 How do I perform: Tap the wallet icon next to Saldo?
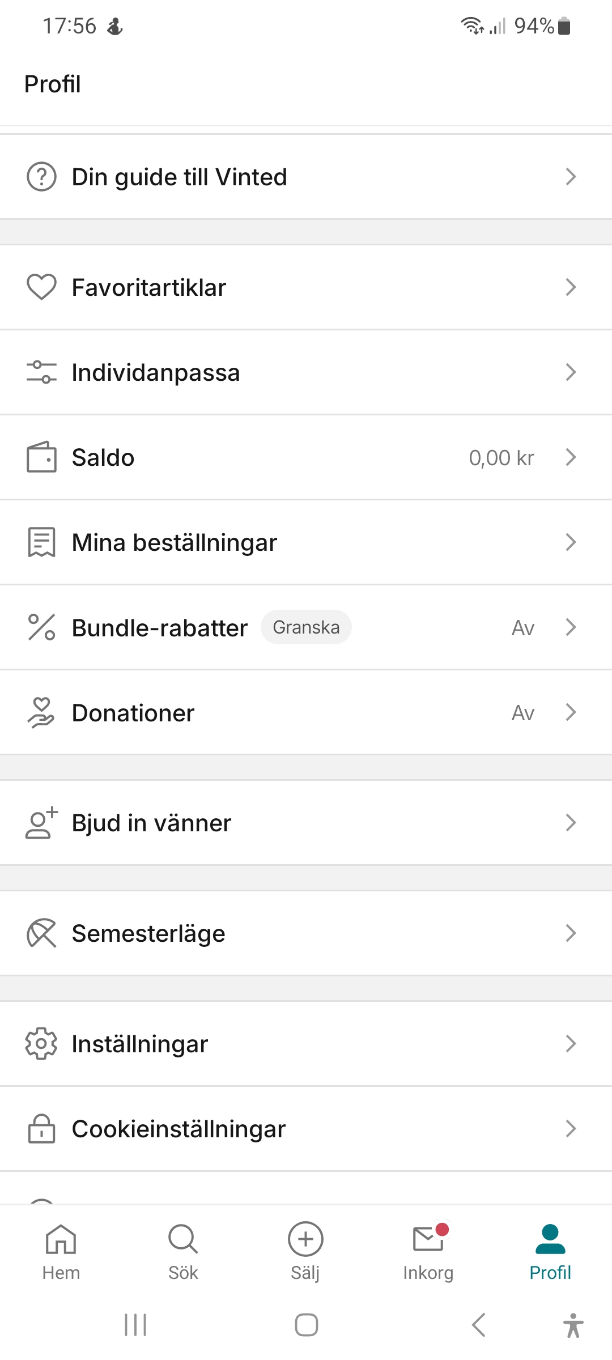pos(41,457)
